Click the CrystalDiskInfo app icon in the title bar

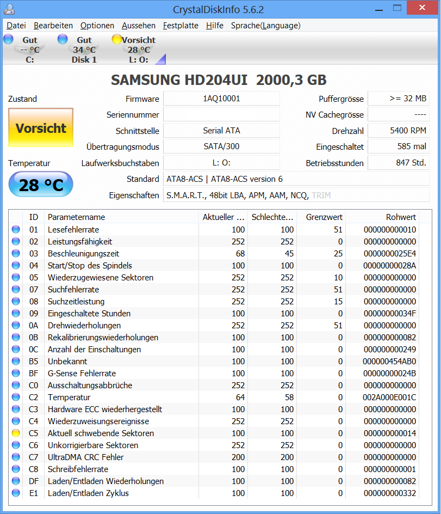click(x=9, y=9)
